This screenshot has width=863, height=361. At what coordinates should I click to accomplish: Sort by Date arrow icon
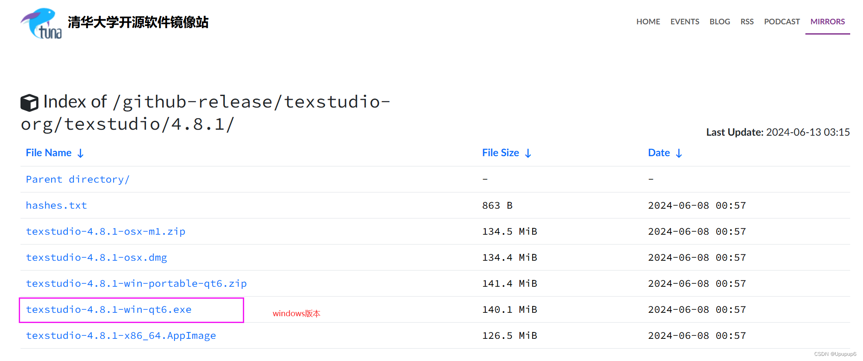679,153
